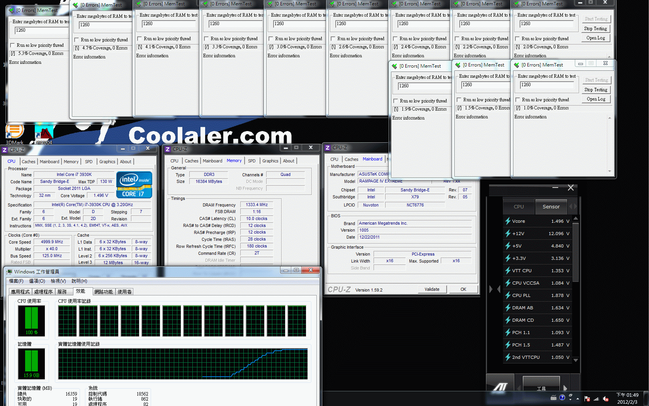649x406 pixels.
Task: Click the lightning icon beside +5V
Action: (x=508, y=246)
